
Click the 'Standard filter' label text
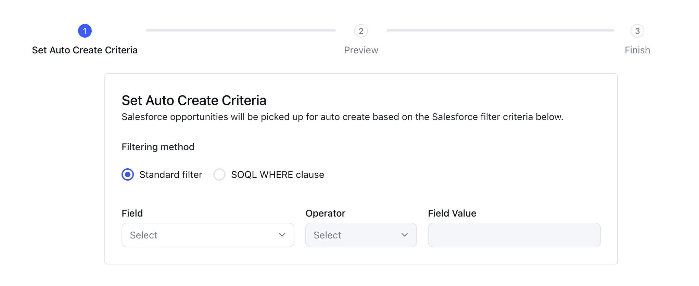point(171,175)
